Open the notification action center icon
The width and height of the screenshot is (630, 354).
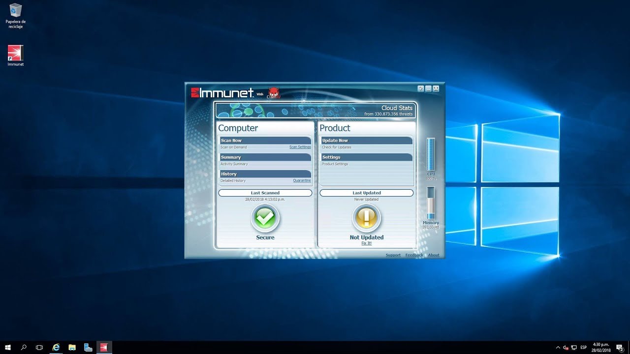(620, 348)
